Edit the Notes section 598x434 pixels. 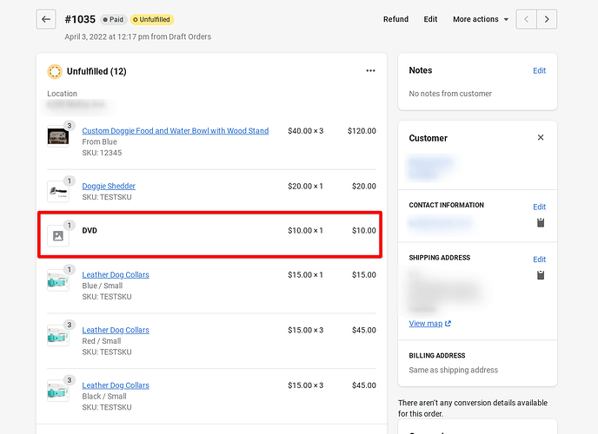(539, 70)
